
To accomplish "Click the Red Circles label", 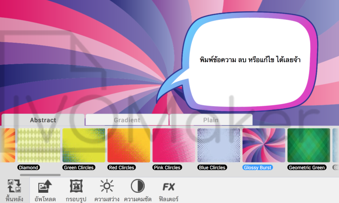I will [121, 167].
